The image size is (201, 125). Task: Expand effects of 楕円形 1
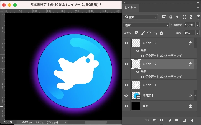click(195, 95)
